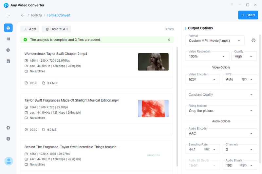Click the Any Video Converter logo icon

[6, 5]
